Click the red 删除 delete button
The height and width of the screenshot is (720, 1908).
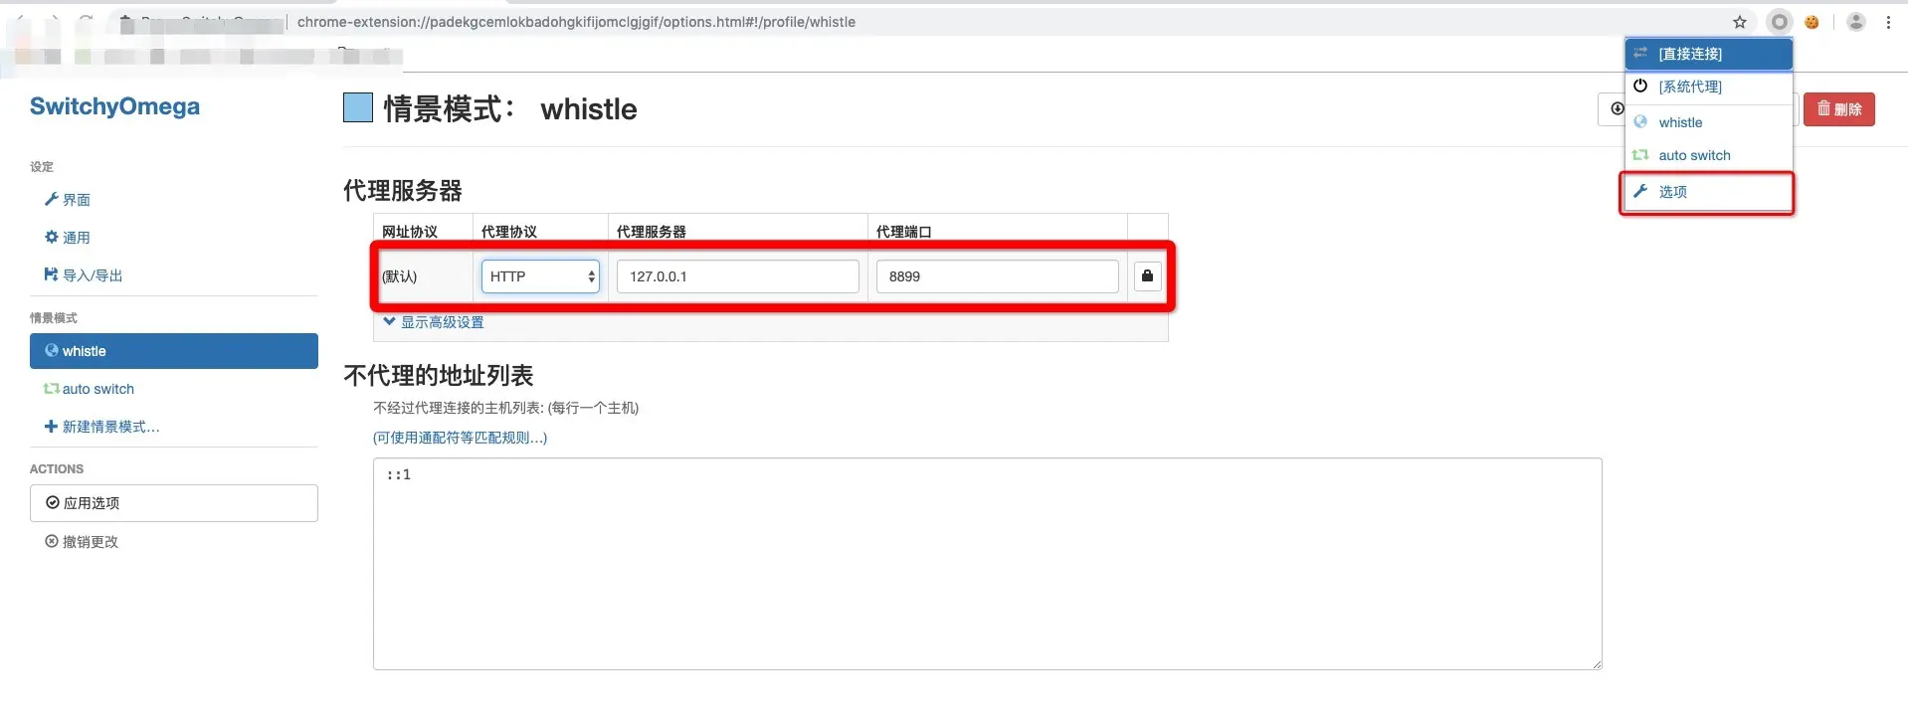[1839, 109]
